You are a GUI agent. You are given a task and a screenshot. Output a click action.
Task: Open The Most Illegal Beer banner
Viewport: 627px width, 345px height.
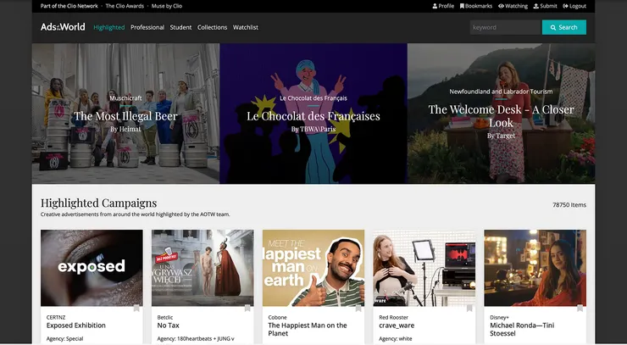tap(125, 114)
